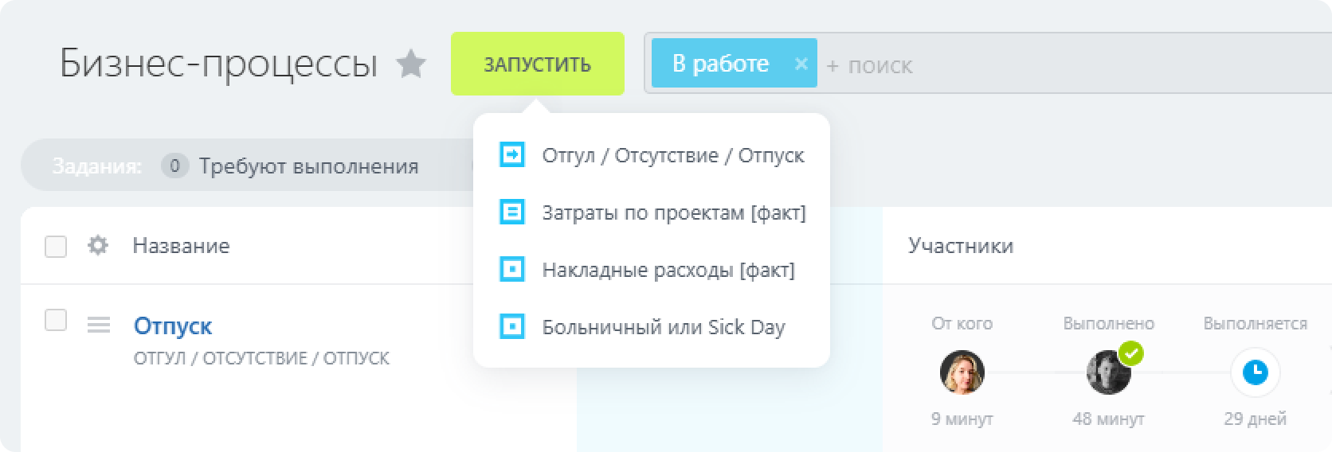Click the square icon beside Накладные расходы
Image resolution: width=1332 pixels, height=452 pixels.
tap(512, 269)
